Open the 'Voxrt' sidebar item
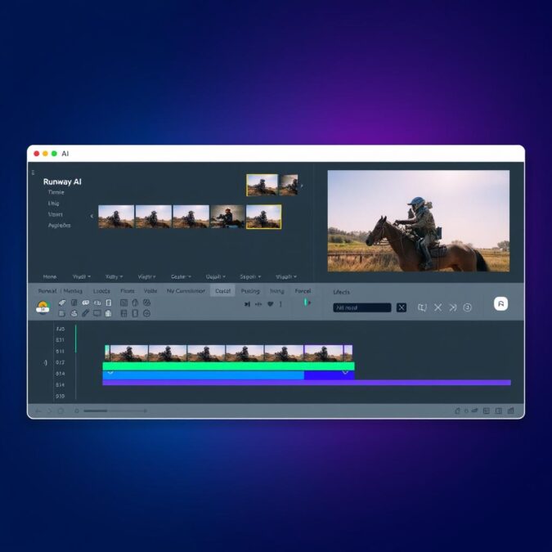This screenshot has height=552, width=552. 56,214
